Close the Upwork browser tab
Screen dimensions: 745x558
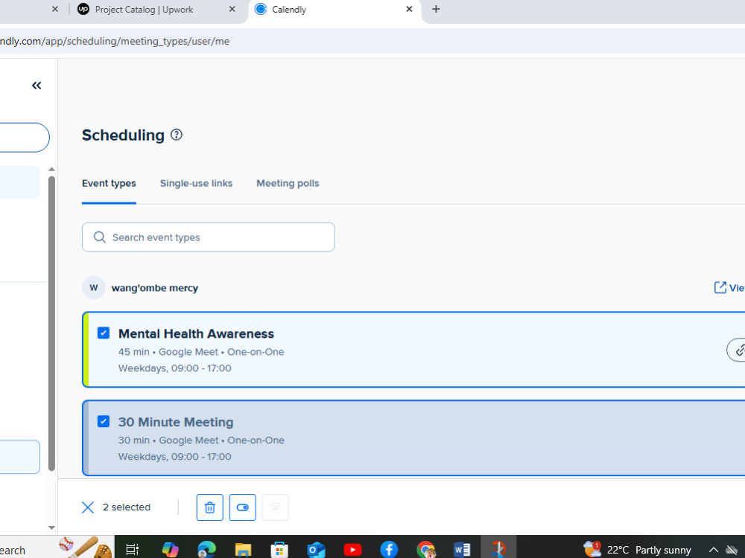pos(232,9)
